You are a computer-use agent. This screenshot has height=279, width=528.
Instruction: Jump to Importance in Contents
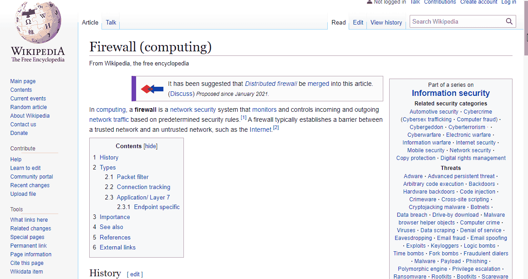point(115,217)
